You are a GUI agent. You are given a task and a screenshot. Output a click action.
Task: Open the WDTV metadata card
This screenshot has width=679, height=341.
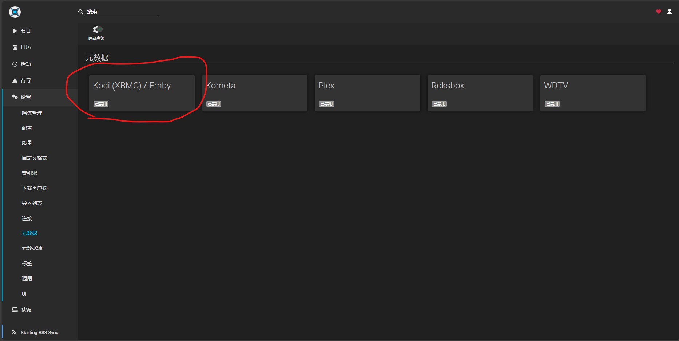click(x=593, y=93)
